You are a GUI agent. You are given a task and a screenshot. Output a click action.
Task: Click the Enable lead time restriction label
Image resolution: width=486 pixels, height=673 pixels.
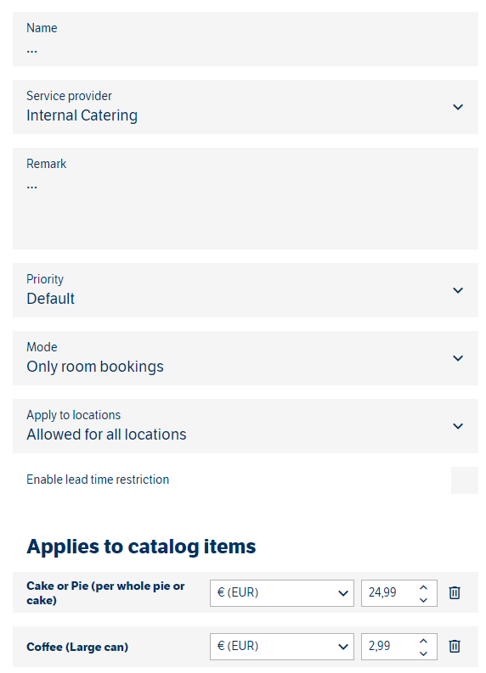(x=98, y=480)
